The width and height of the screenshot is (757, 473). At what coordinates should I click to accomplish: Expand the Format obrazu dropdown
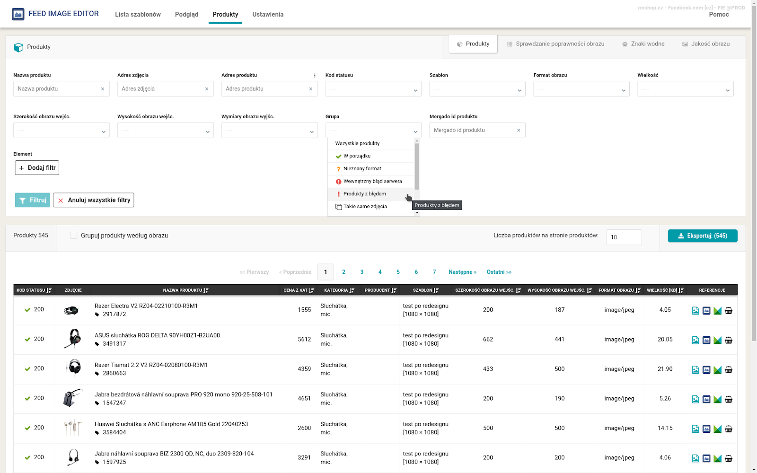click(x=581, y=89)
